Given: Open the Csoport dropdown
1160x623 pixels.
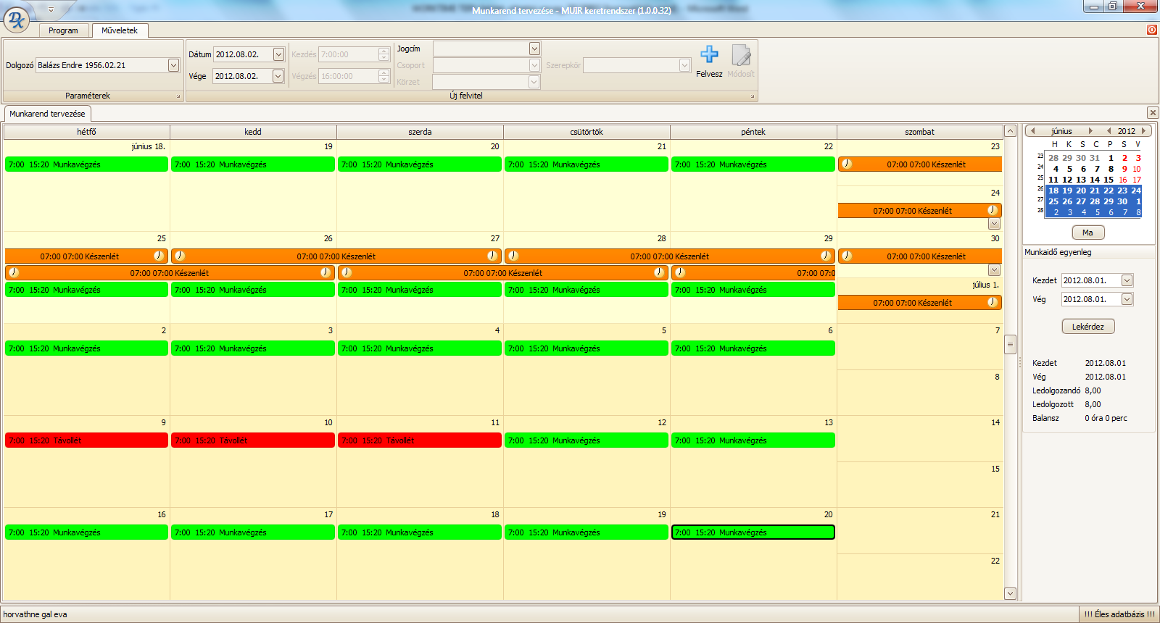Looking at the screenshot, I should tap(534, 65).
